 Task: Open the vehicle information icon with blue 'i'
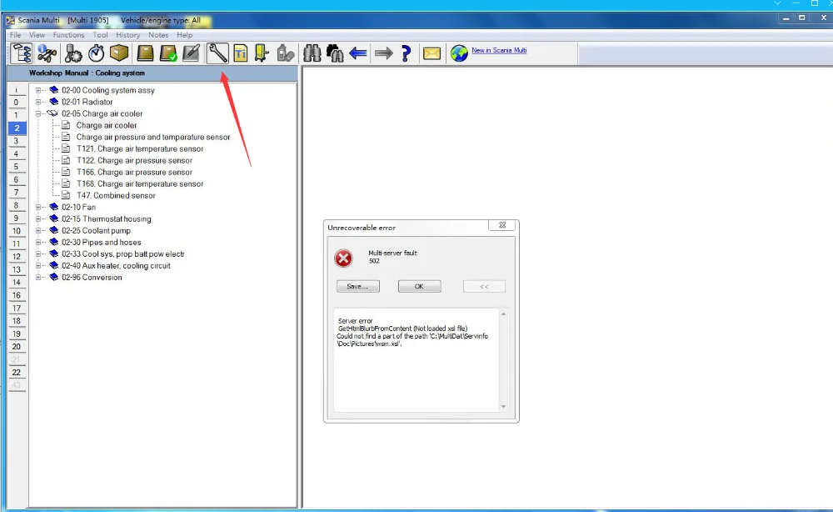point(47,53)
